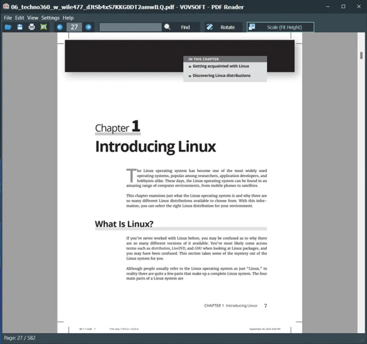Image resolution: width=367 pixels, height=344 pixels.
Task: Click the search text input field
Action: (x=130, y=27)
